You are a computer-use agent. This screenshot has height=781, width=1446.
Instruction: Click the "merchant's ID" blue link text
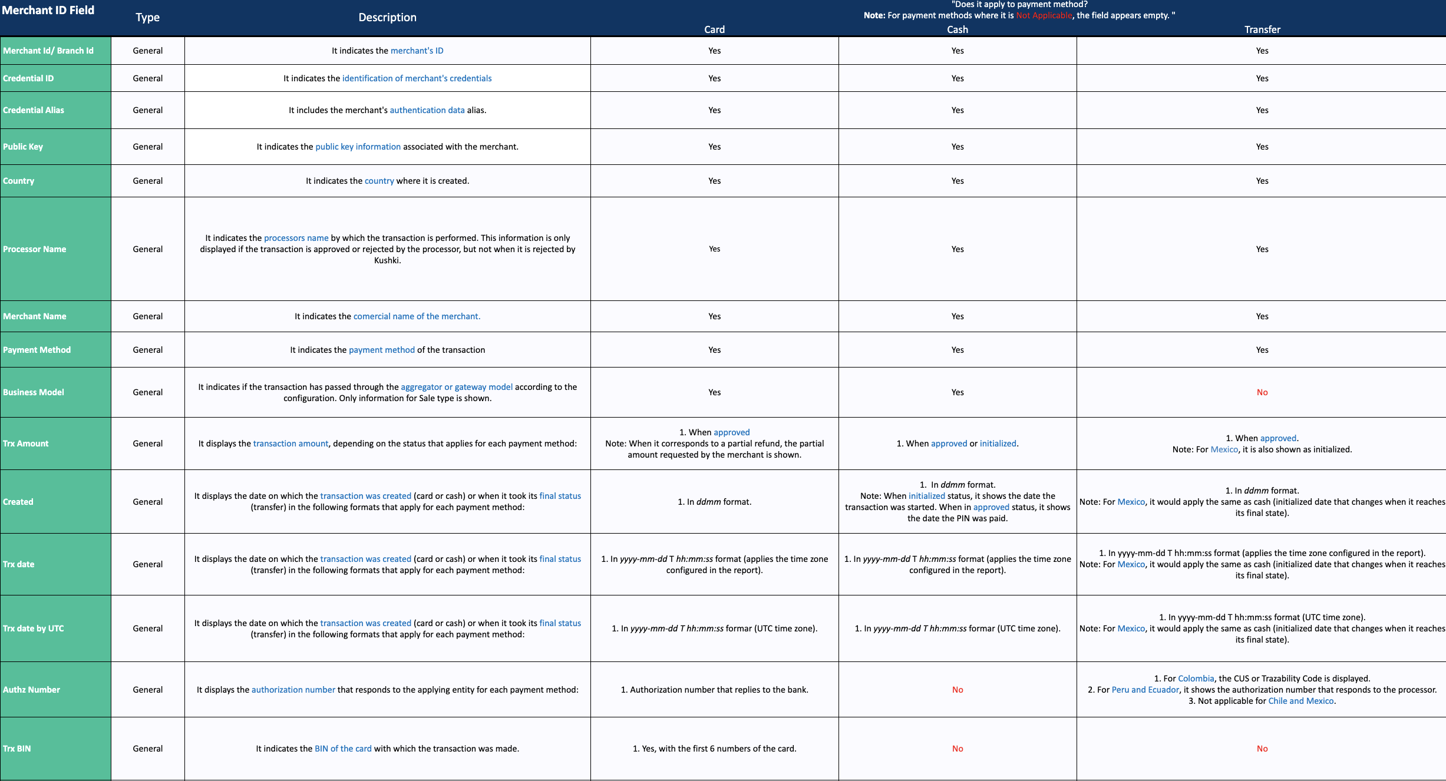point(417,51)
